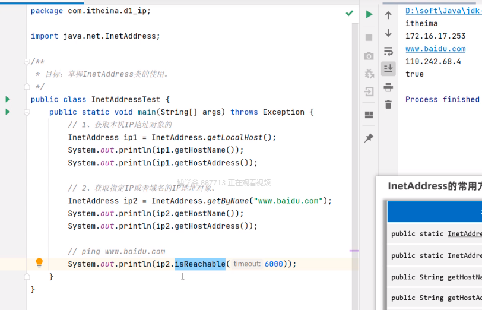
Task: Run main method via gutter arrow
Action: tap(8, 112)
